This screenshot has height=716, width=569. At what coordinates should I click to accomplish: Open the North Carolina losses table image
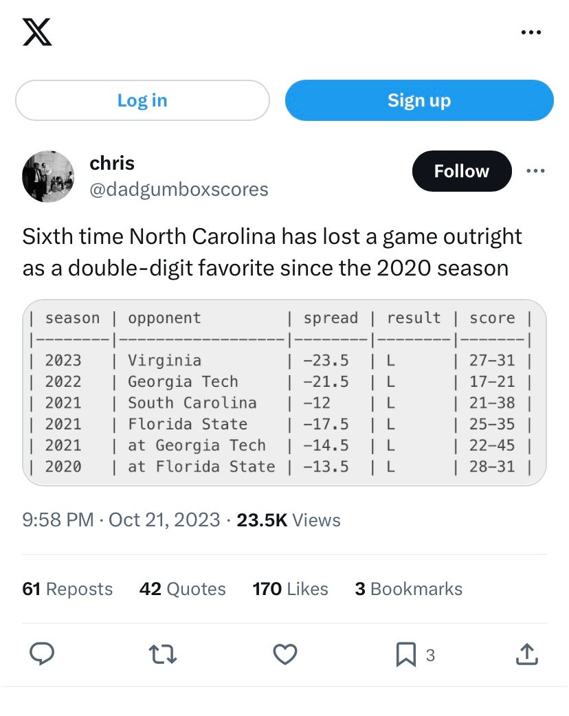(x=284, y=392)
